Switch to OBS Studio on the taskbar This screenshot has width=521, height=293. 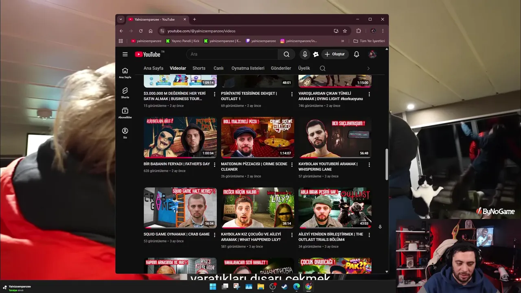(273, 286)
